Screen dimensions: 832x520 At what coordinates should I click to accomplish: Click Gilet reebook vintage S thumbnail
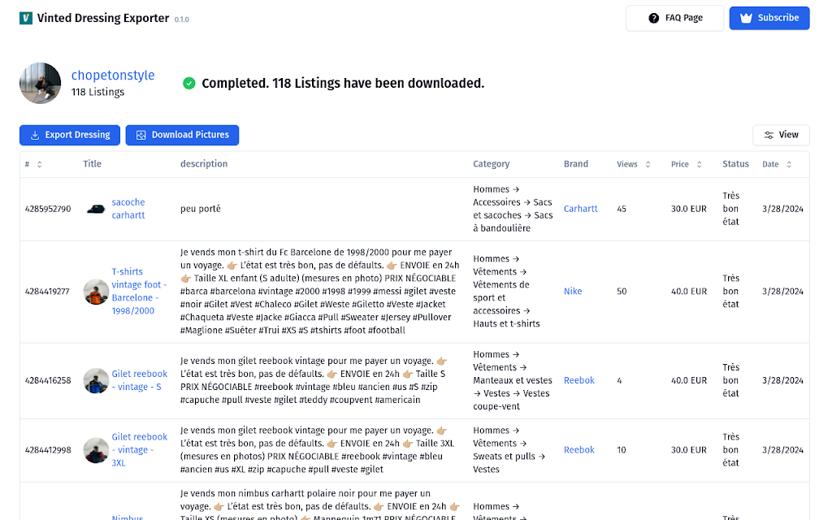click(96, 381)
